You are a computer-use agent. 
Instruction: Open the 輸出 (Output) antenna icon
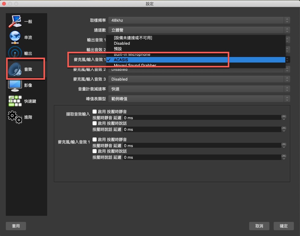(x=15, y=52)
